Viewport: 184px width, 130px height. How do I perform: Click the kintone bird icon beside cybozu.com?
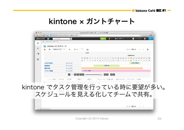click(48, 39)
